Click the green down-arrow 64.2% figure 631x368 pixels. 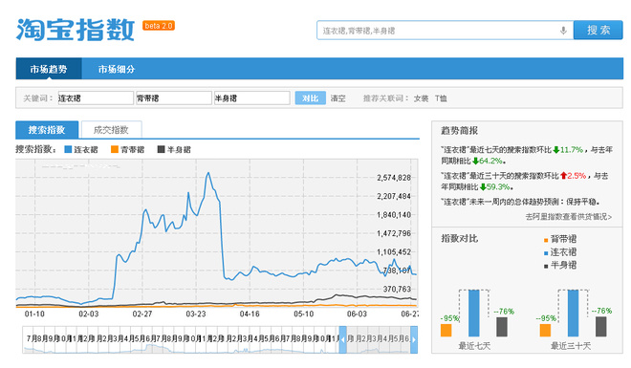point(488,161)
